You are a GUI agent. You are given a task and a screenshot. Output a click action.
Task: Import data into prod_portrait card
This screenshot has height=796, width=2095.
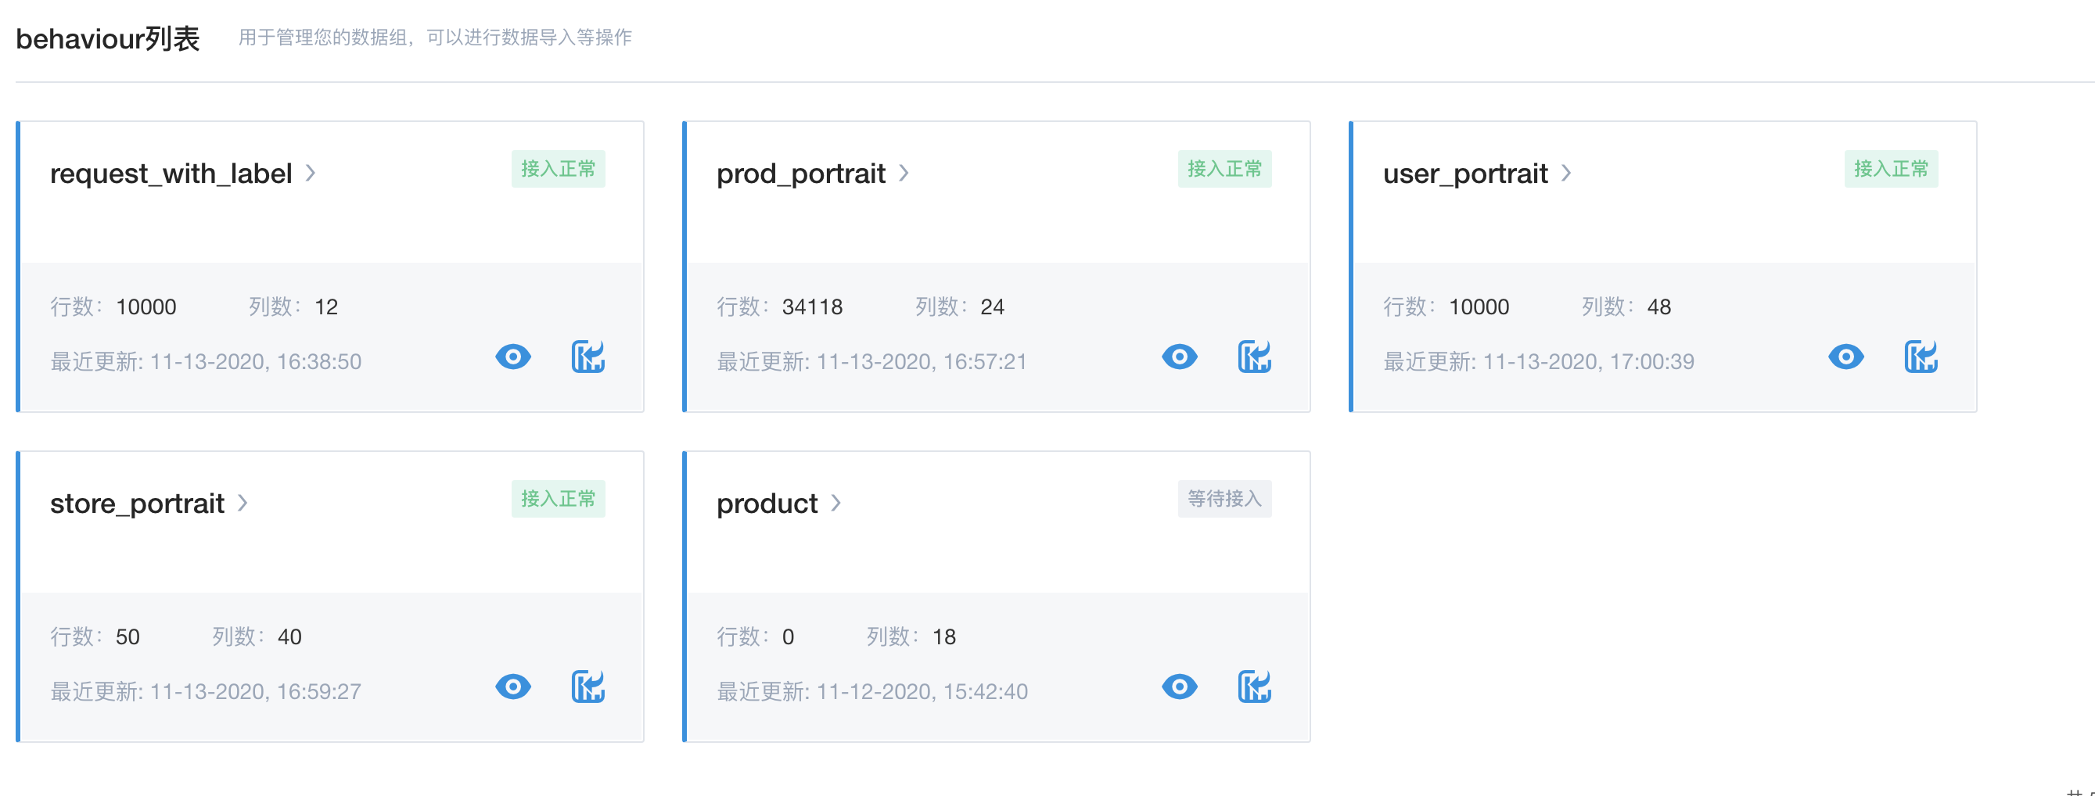pos(1255,357)
